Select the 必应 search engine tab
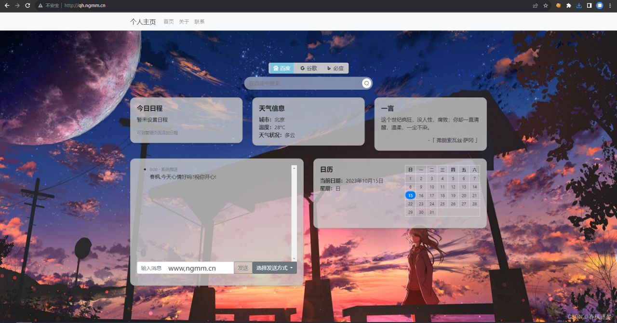 point(335,68)
